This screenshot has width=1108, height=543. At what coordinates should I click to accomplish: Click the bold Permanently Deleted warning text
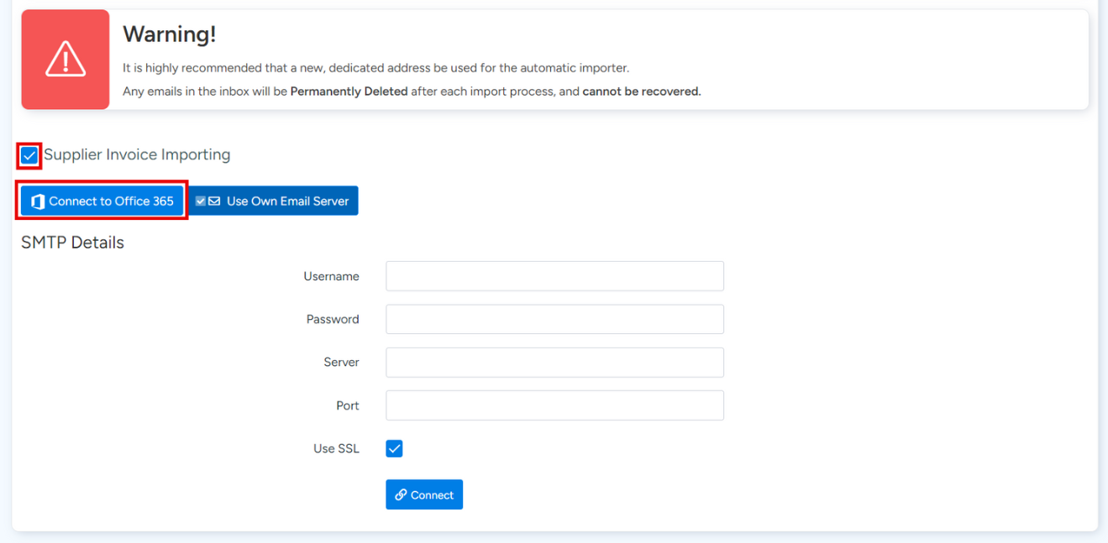(x=349, y=91)
